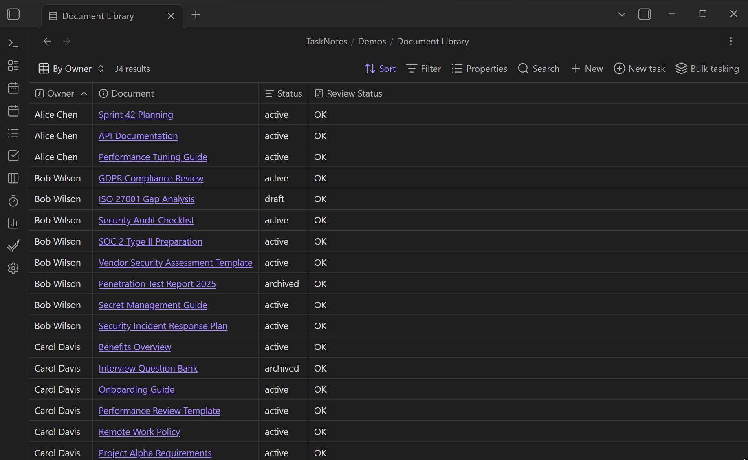Open the Sprint 42 Planning document
748x460 pixels.
tap(136, 115)
